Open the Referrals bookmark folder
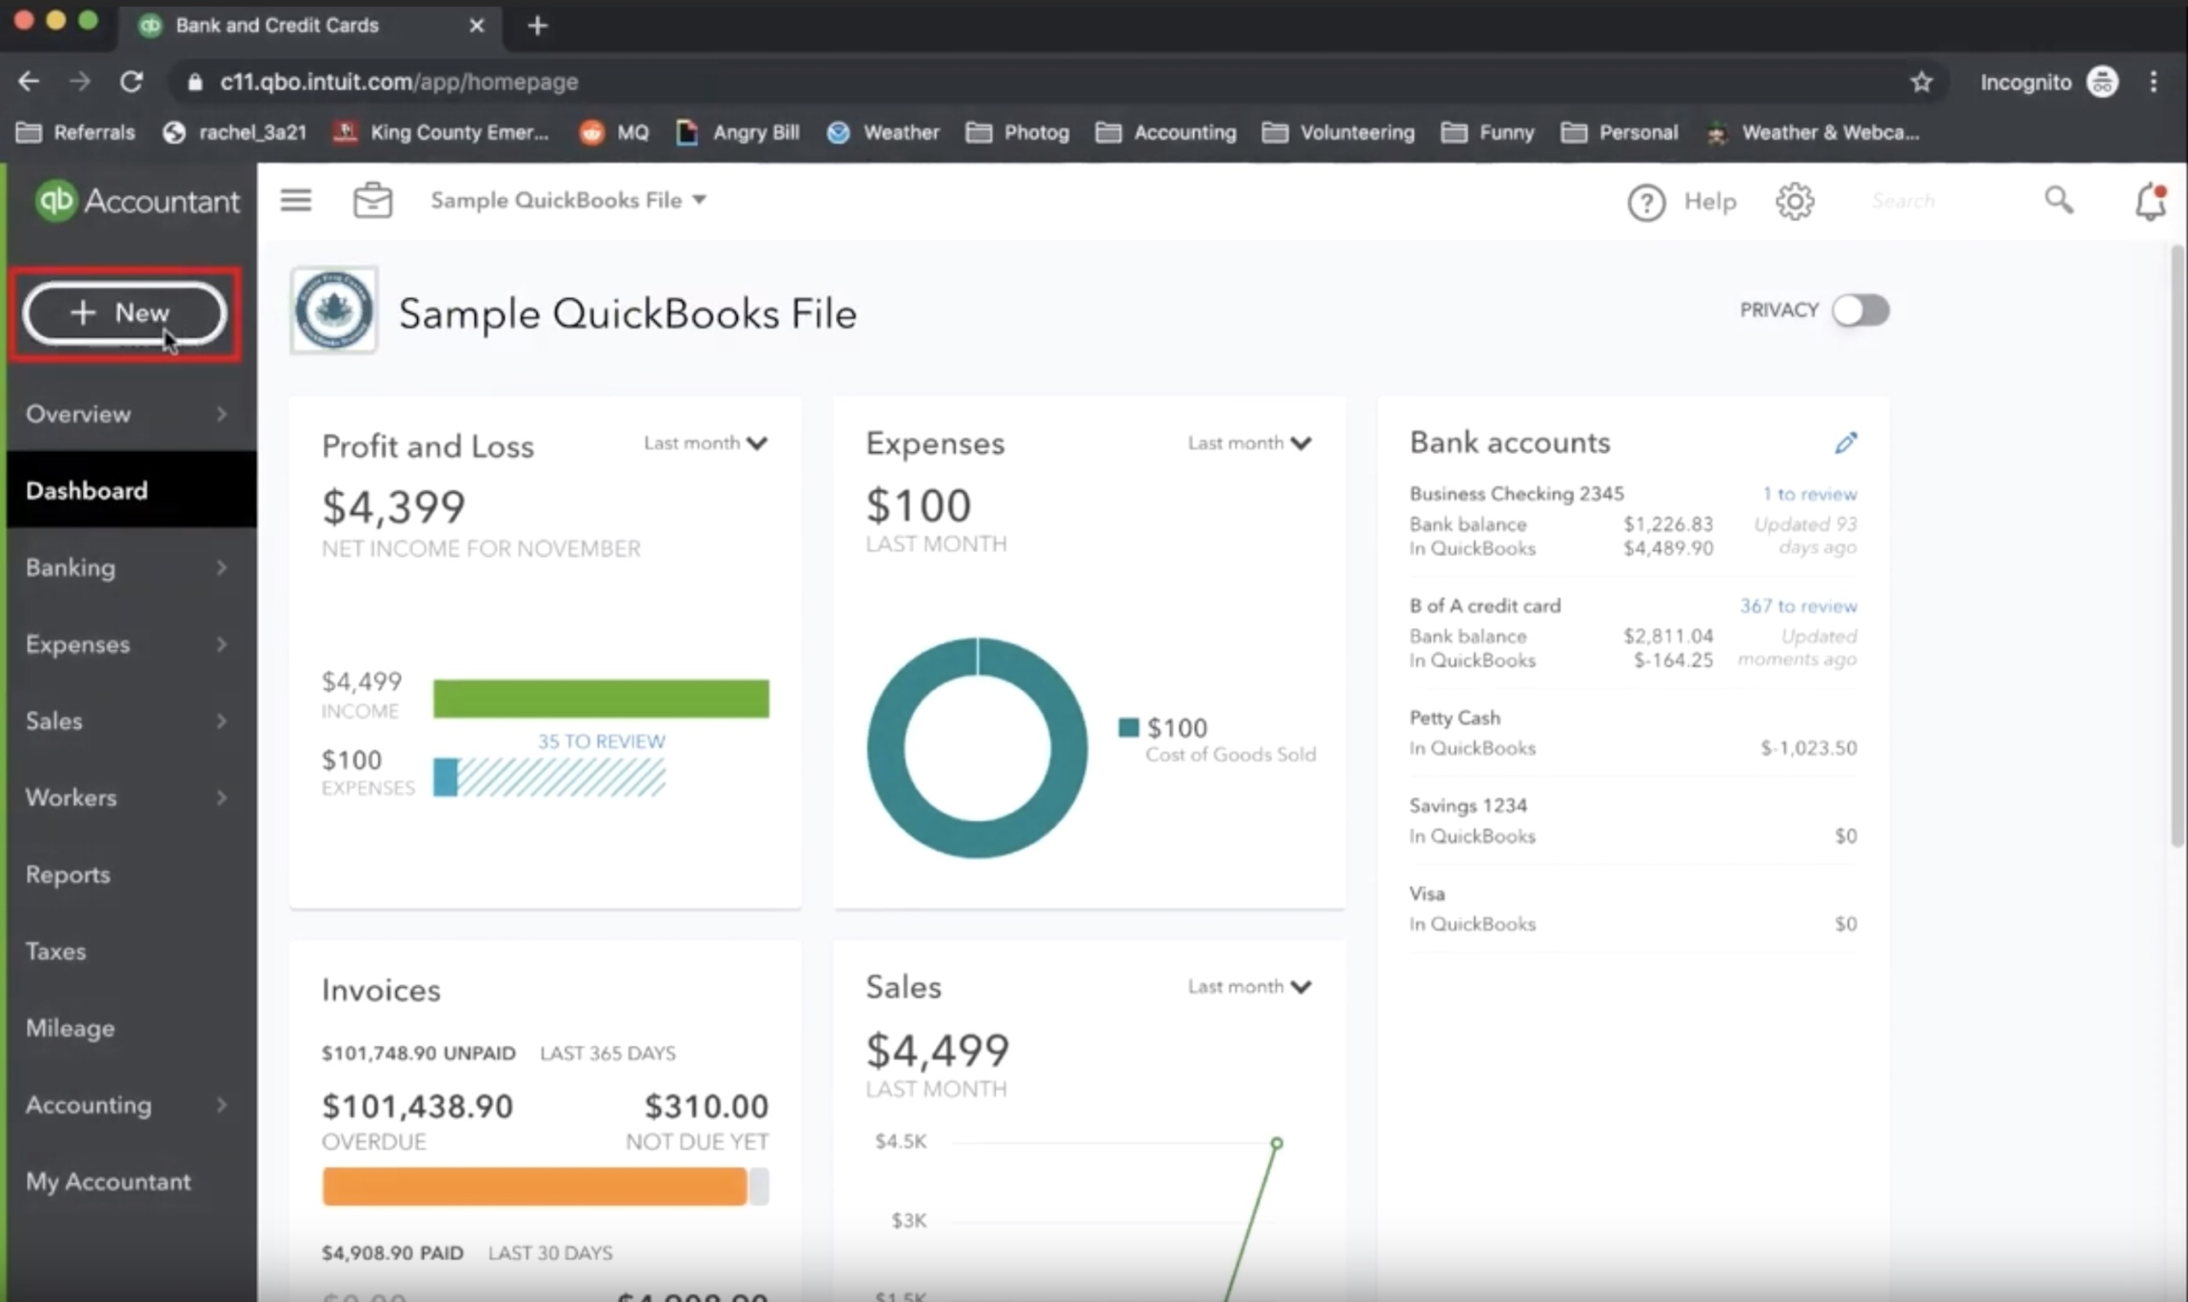Image resolution: width=2188 pixels, height=1302 pixels. pyautogui.click(x=76, y=132)
